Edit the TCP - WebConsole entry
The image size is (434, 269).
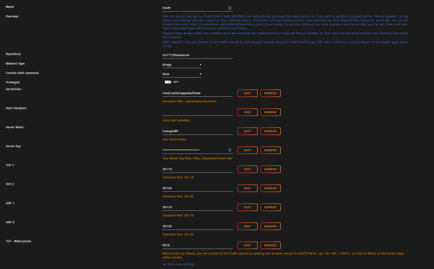247,245
